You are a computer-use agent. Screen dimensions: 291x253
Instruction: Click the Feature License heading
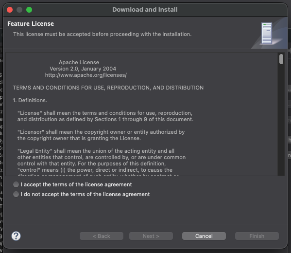[31, 24]
